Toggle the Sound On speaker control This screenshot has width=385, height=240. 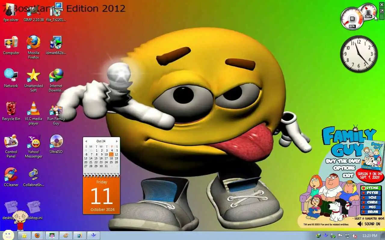[369, 224]
